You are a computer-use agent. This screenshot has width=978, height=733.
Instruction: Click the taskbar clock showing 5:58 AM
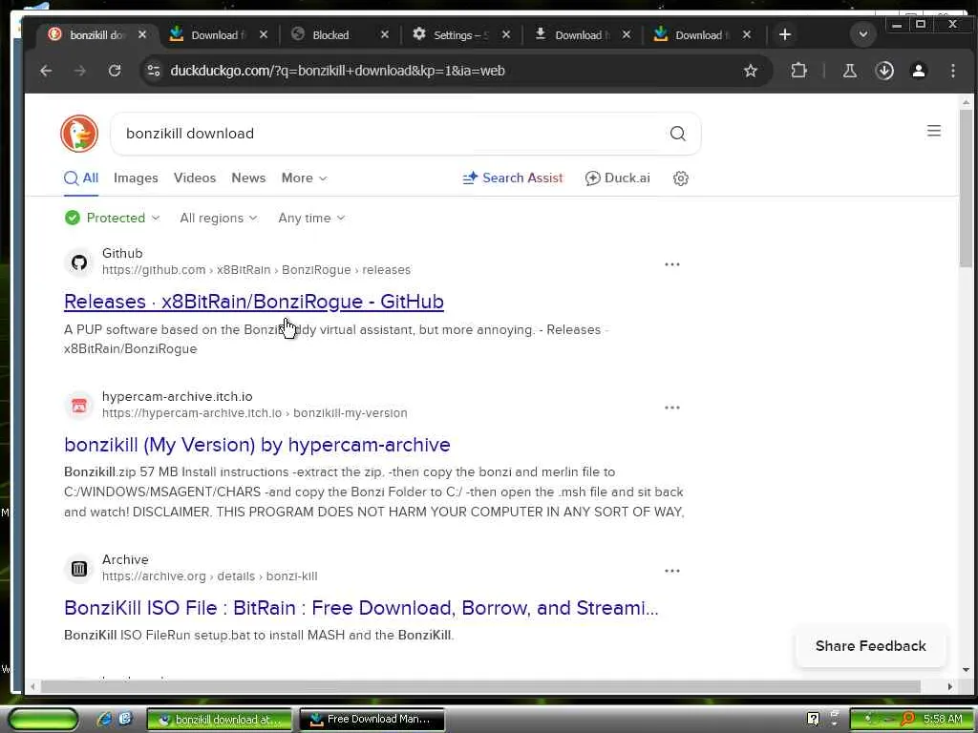[x=943, y=719]
